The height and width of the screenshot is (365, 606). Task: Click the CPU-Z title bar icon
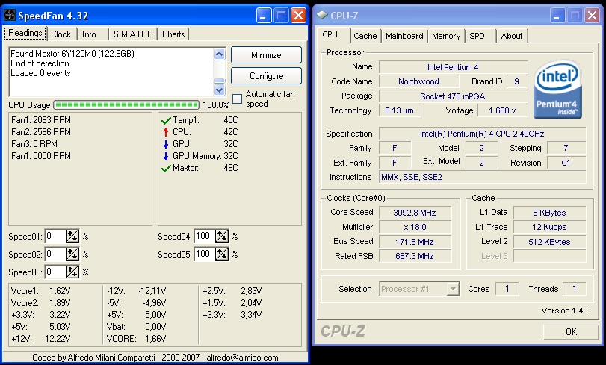pyautogui.click(x=321, y=16)
